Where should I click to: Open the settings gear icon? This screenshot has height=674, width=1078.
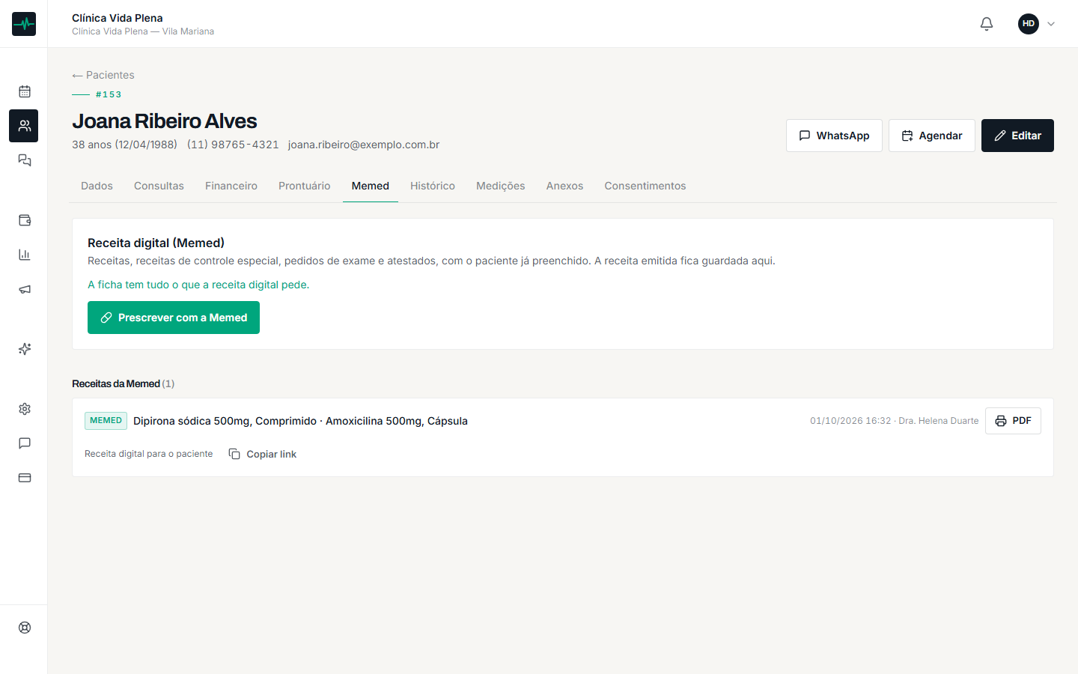click(25, 409)
